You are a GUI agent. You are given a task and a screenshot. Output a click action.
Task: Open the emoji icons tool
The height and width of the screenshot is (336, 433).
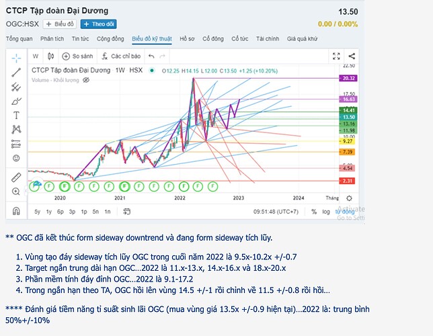[x=16, y=158]
